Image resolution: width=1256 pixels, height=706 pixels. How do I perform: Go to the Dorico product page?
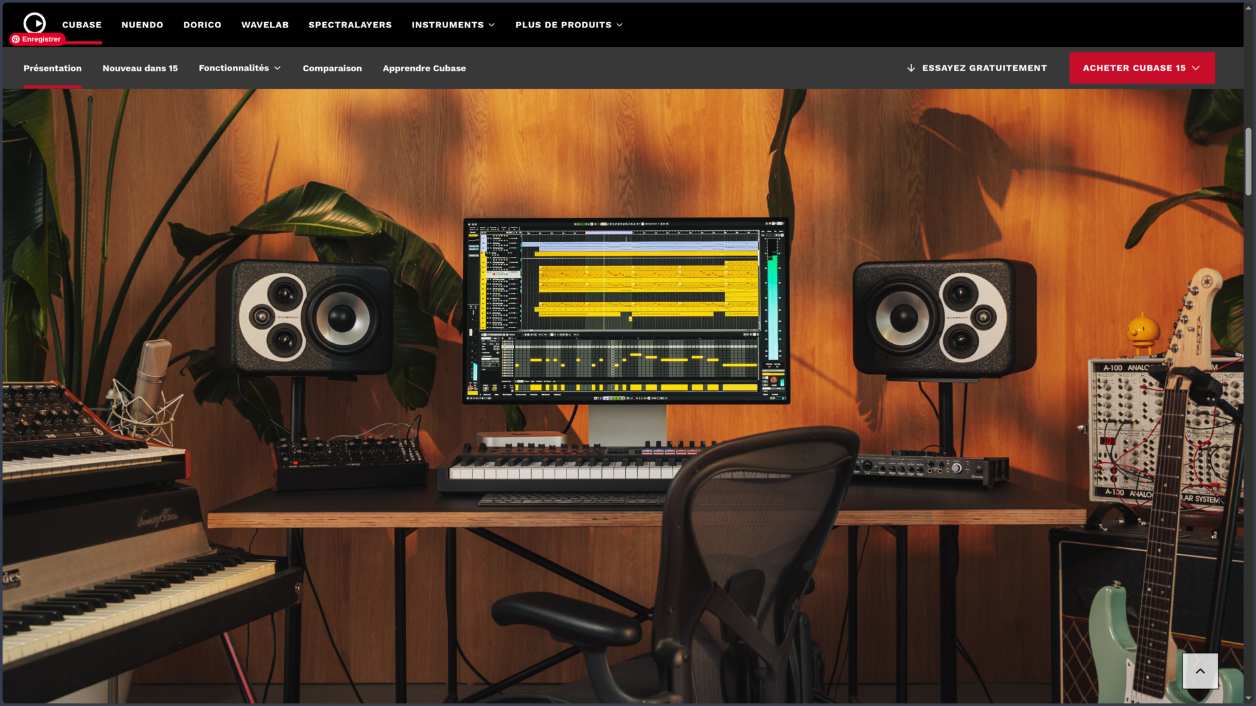pos(202,25)
